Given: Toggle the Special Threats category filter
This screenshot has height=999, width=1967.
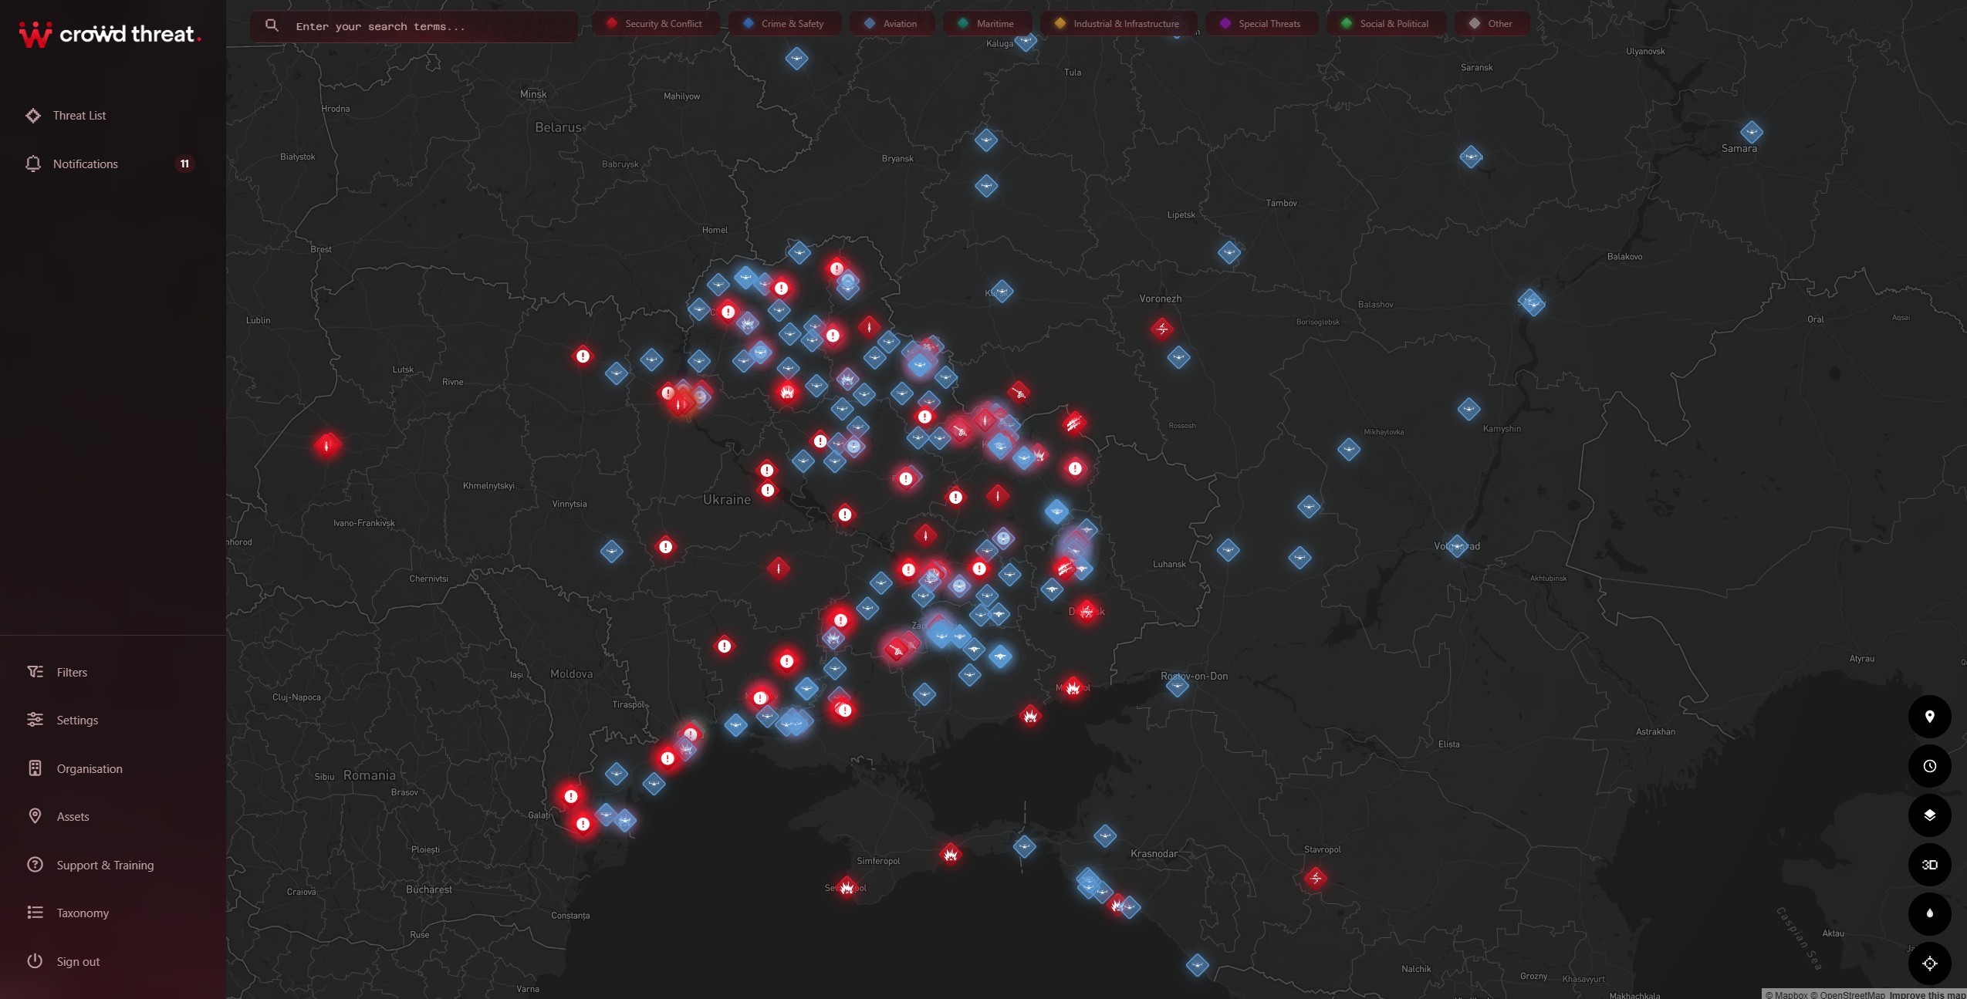Looking at the screenshot, I should [x=1261, y=24].
